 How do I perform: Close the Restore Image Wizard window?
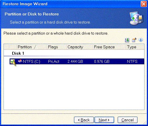(144, 4)
